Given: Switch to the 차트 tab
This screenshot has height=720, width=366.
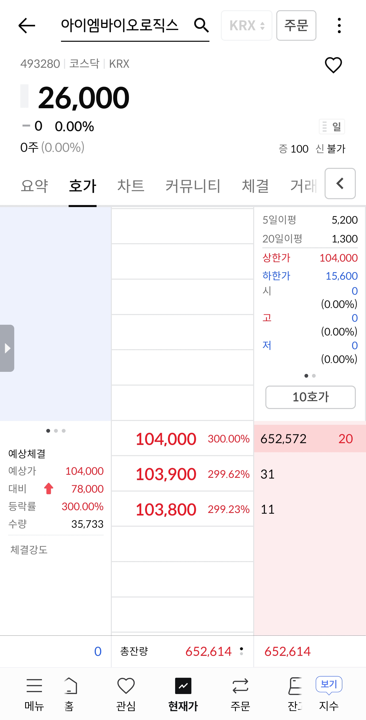Looking at the screenshot, I should click(131, 186).
